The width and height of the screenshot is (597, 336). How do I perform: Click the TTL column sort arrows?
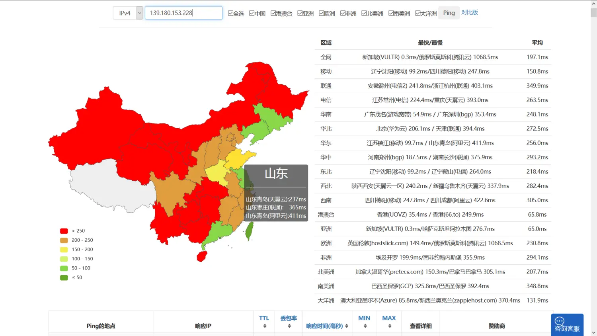(264, 326)
